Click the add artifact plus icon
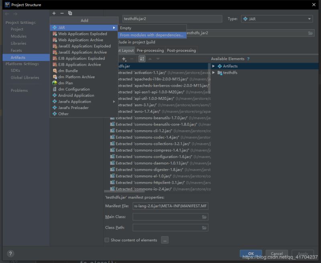The image size is (321, 263). pyautogui.click(x=54, y=13)
